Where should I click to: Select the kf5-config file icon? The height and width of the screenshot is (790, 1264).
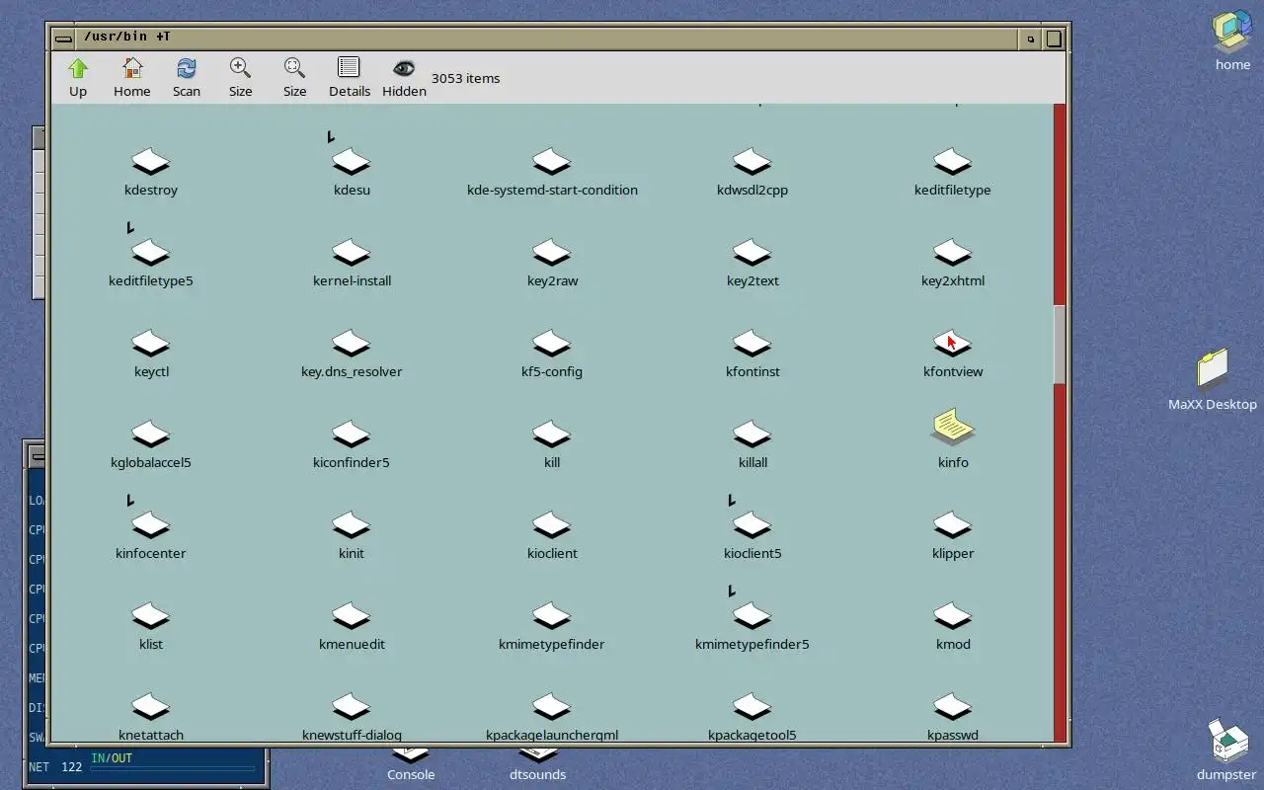tap(552, 344)
